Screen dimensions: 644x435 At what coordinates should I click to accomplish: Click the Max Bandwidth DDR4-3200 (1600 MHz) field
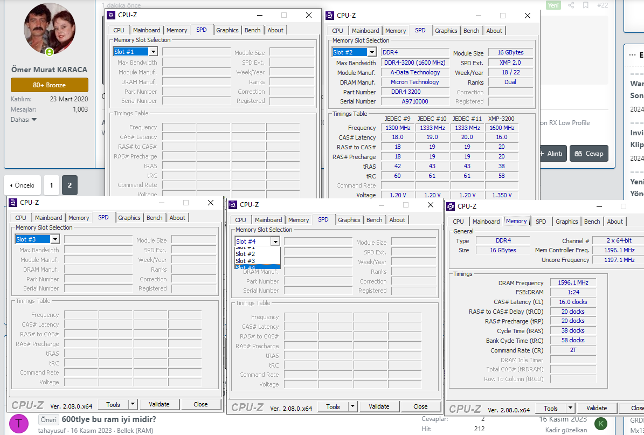(x=415, y=63)
